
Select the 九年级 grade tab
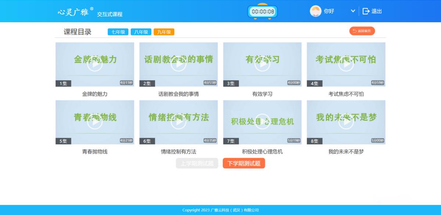pyautogui.click(x=164, y=32)
